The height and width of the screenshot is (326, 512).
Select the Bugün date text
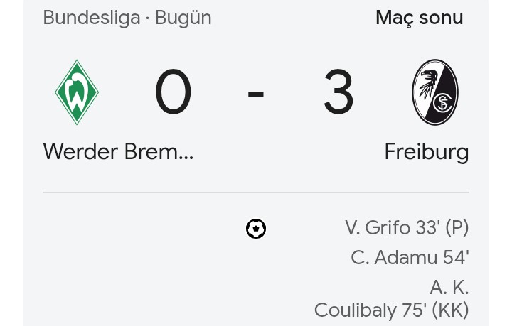coord(183,18)
